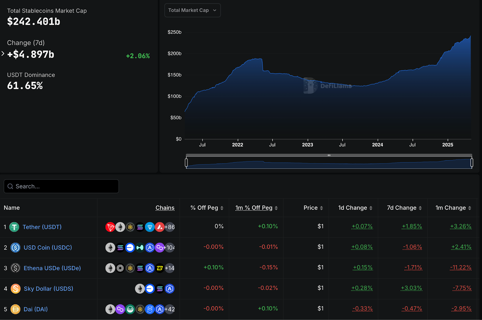Click the Blast chain icon in Ethena USDe row
Viewport: 482px width, 320px height.
160,268
